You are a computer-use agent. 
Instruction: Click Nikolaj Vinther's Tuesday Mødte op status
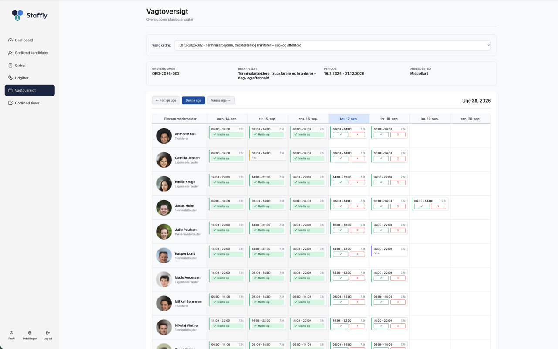(268, 326)
